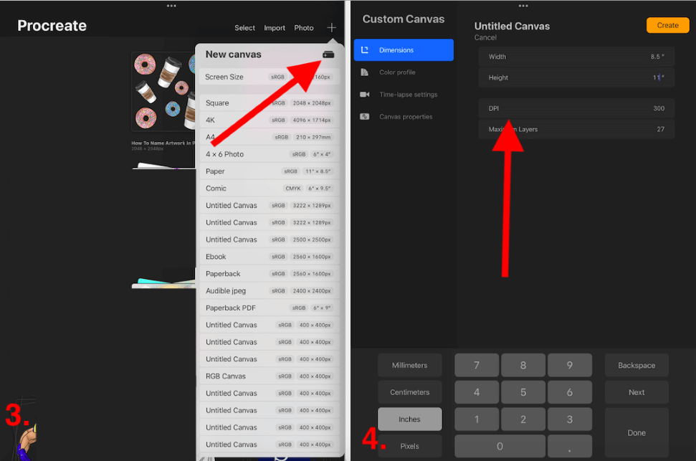696x461 pixels.
Task: Tap keypad number 6
Action: coord(570,392)
